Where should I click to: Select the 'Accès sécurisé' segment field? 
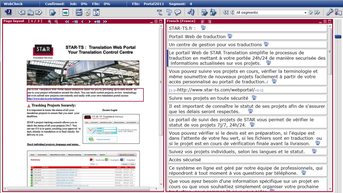pyautogui.click(x=246, y=160)
